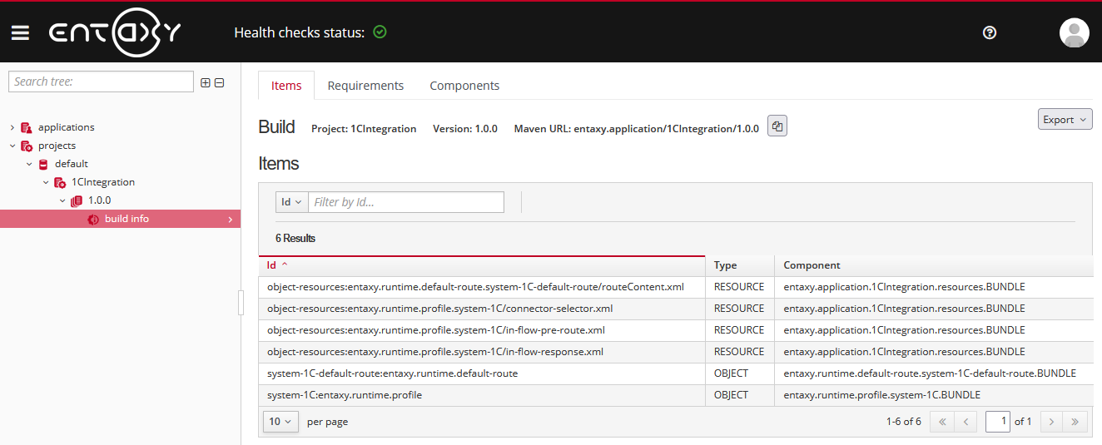Screen dimensions: 1102x445
Task: Open the Export dropdown
Action: [x=1065, y=120]
